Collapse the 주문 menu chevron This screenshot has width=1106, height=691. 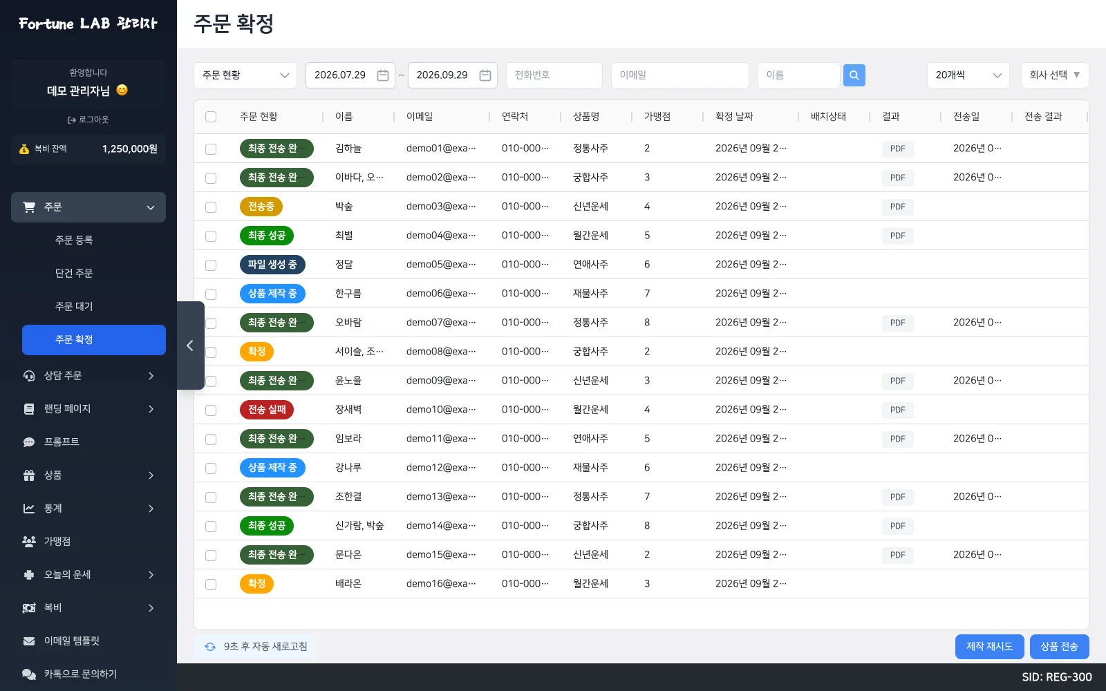coord(151,207)
